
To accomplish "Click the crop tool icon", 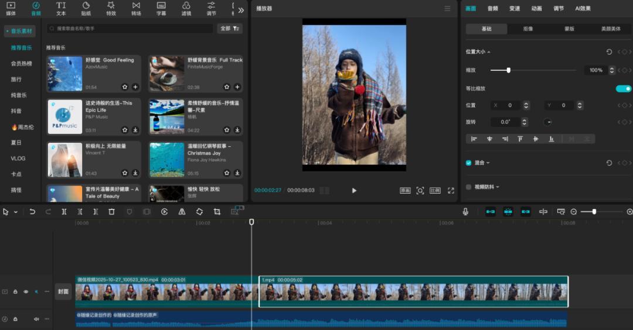I will pos(217,212).
